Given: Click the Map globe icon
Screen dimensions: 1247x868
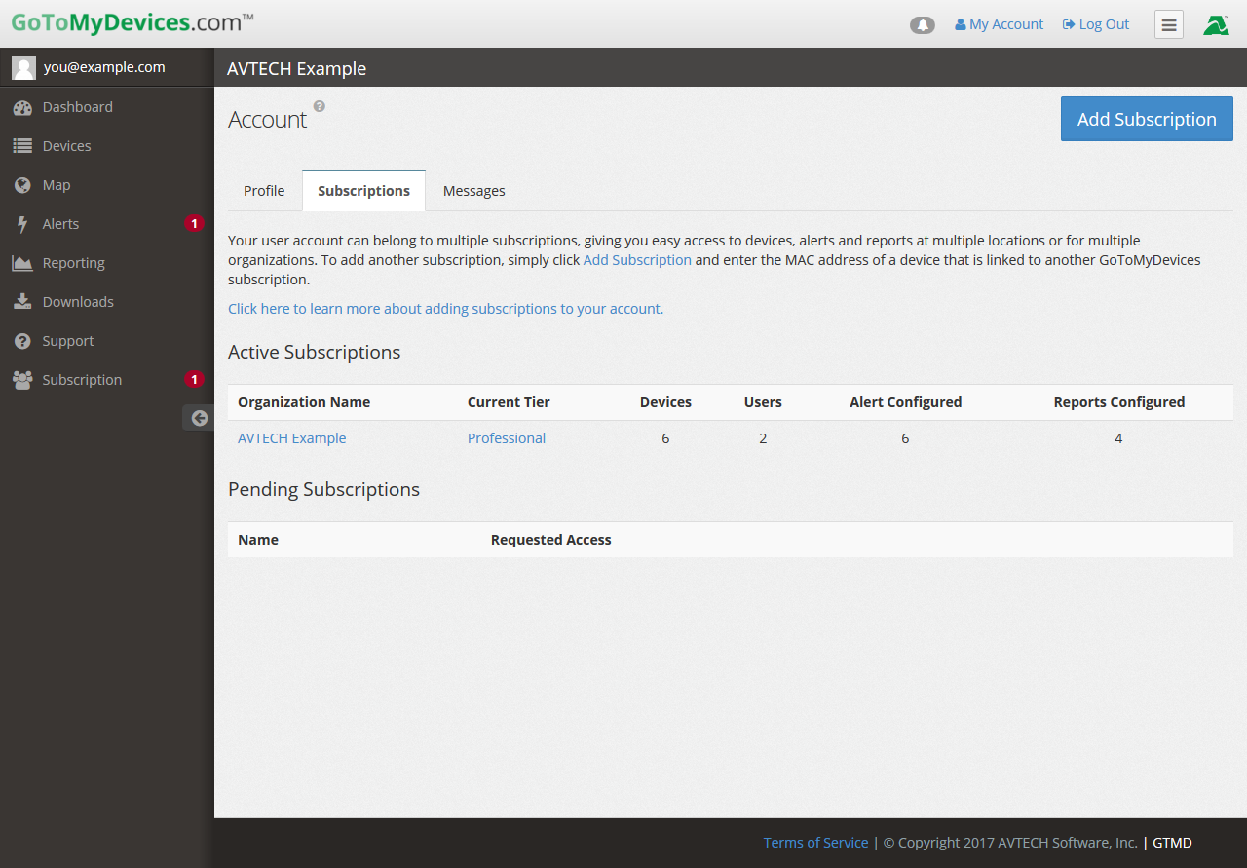Looking at the screenshot, I should coord(22,185).
